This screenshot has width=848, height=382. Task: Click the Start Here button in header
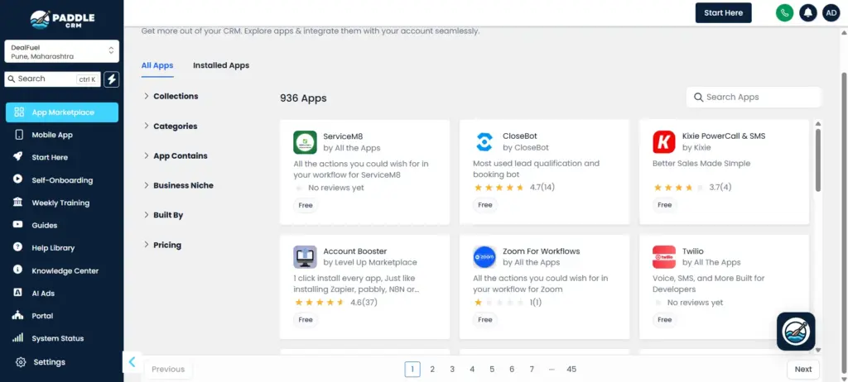point(723,13)
